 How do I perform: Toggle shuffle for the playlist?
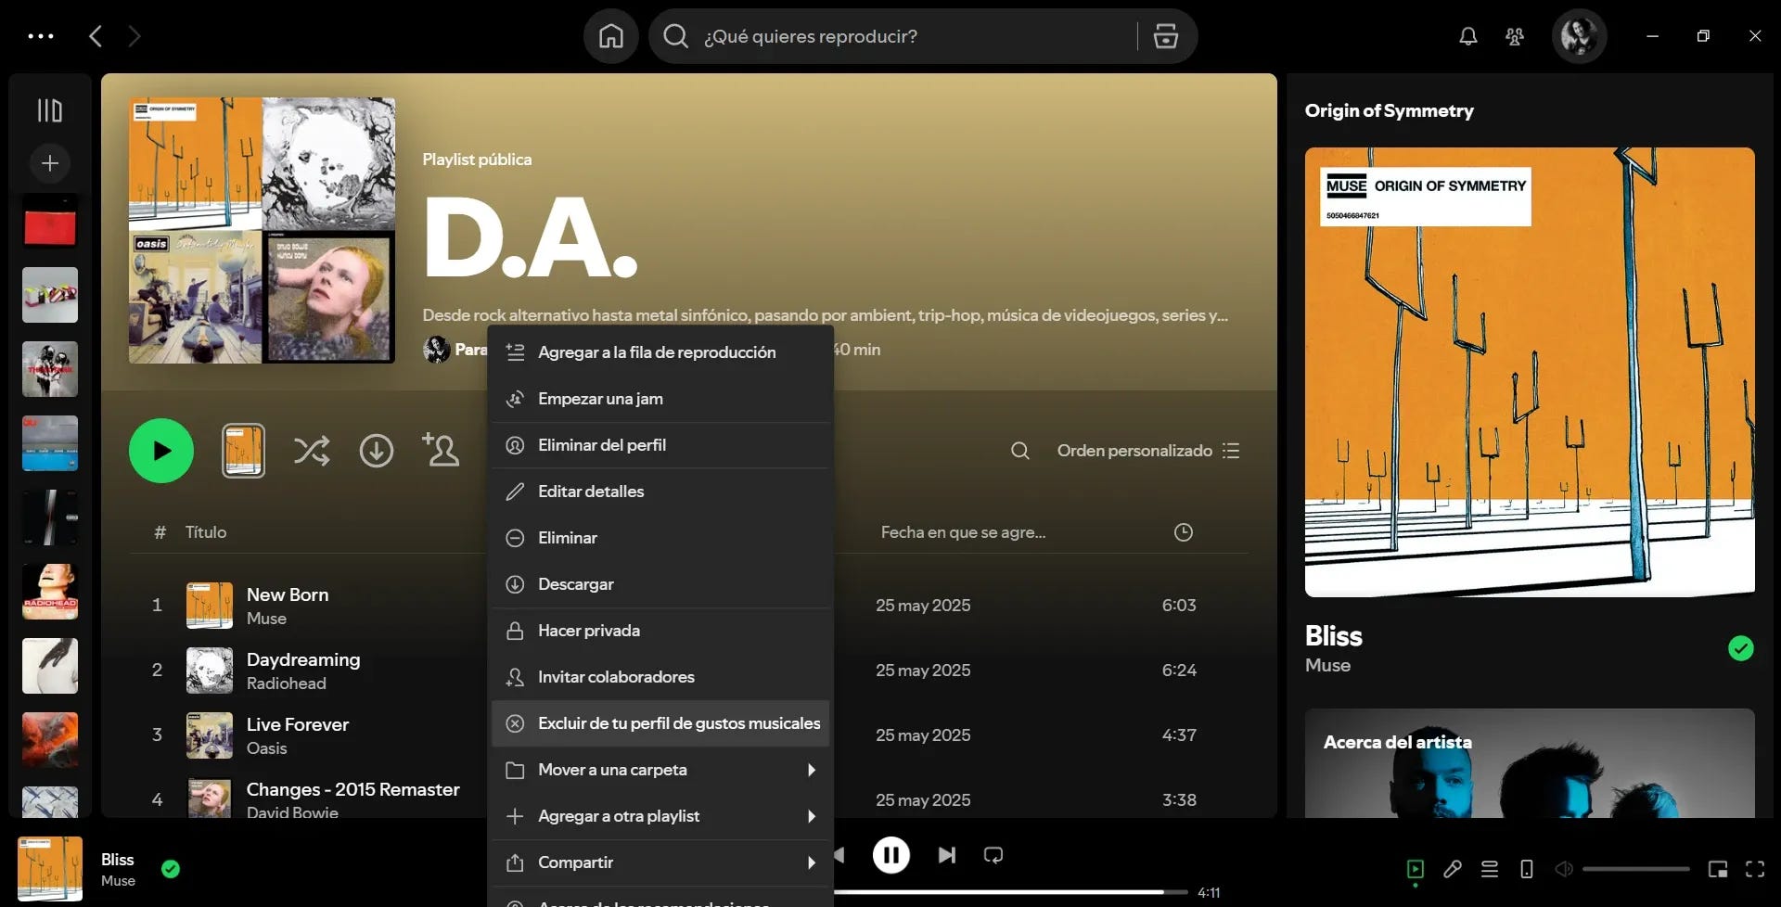(x=312, y=451)
